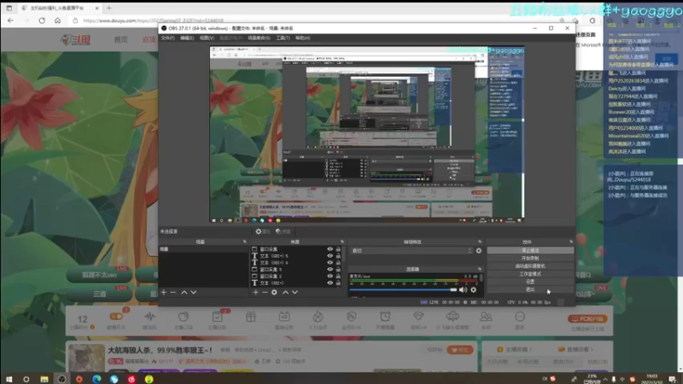The image size is (683, 384).
Task: Open transition properties gear icon
Action: pos(479,251)
